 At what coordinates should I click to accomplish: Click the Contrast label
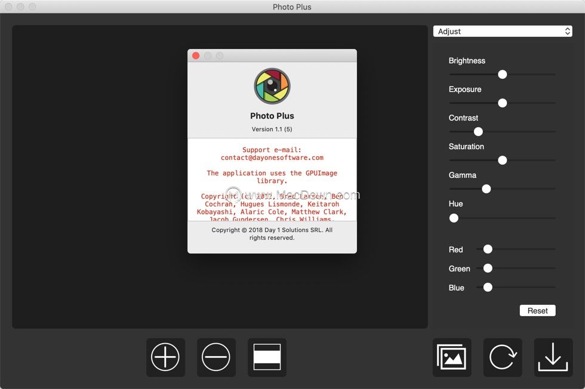(463, 118)
